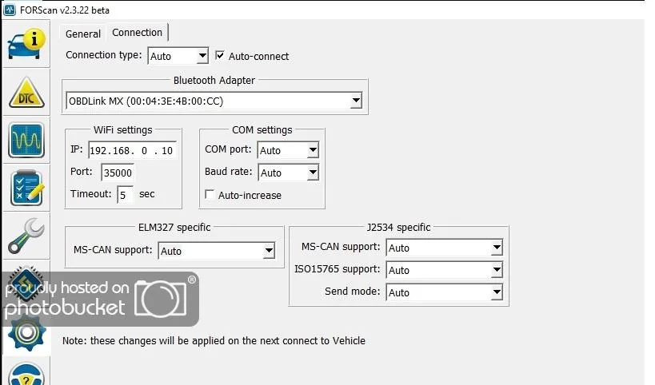Enable the Auto-increase checkbox
Viewport: 655px width, 385px height.
[x=210, y=195]
